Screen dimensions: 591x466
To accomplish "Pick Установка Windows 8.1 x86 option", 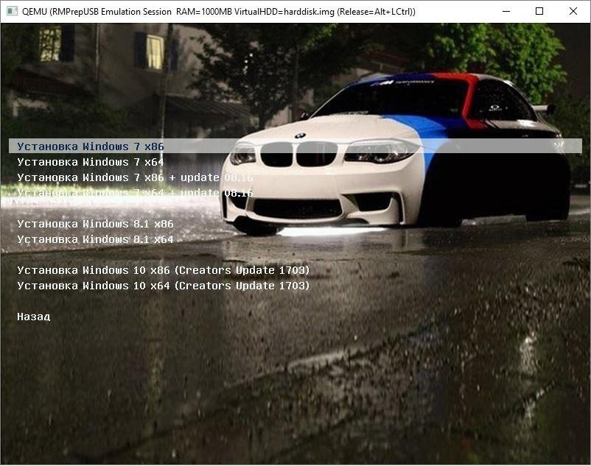I will (95, 224).
